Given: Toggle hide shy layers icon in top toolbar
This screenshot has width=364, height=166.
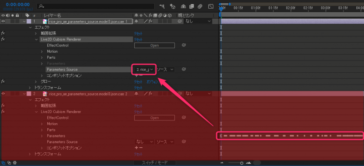Looking at the screenshot, I should point(183,6).
